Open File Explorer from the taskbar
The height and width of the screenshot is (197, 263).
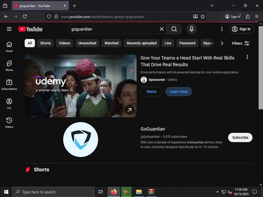pyautogui.click(x=139, y=192)
